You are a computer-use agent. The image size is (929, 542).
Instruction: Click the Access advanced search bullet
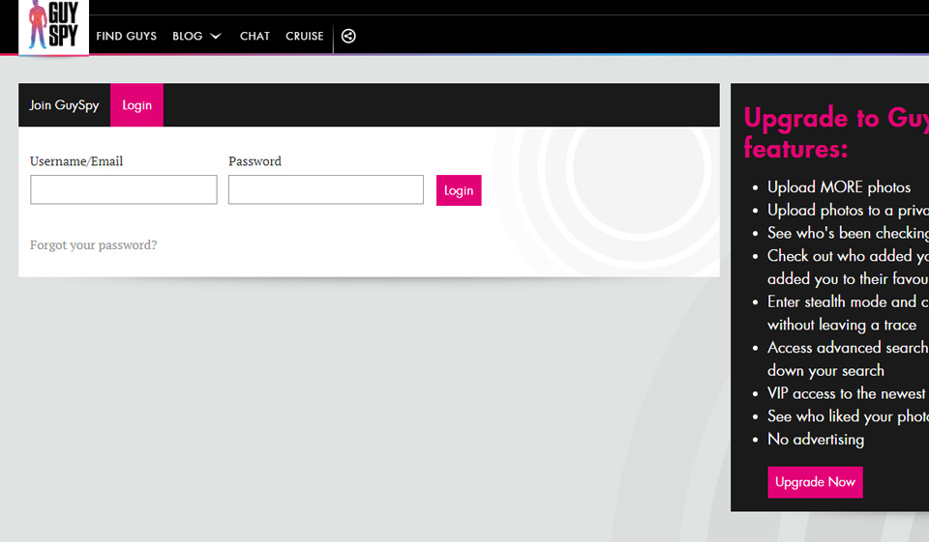(847, 348)
